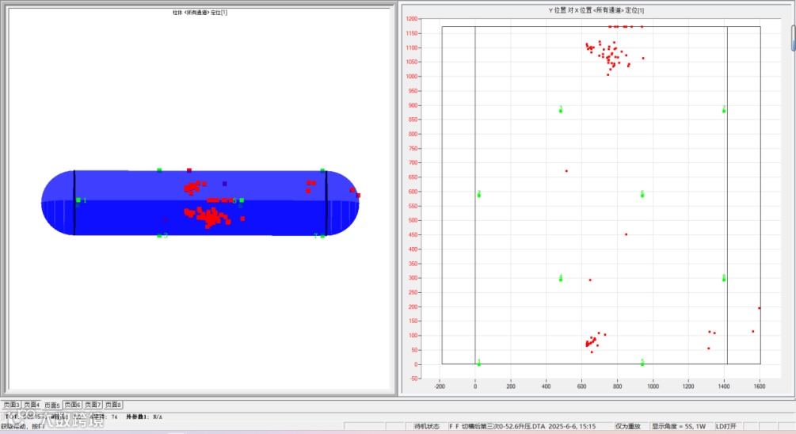Viewport: 796px width, 434px height.
Task: Click the red square on cylinder top edge
Action: coord(189,170)
